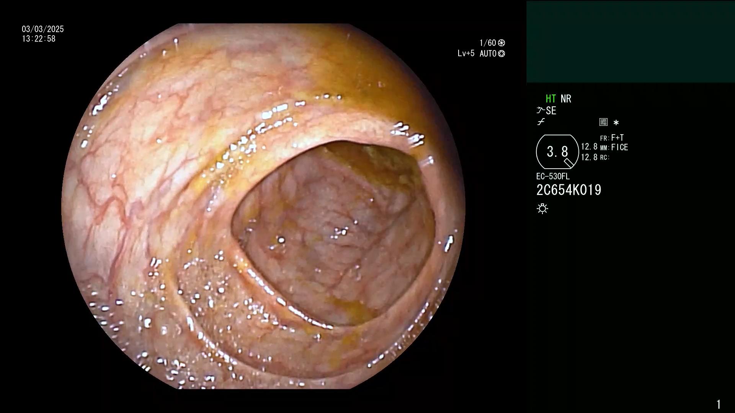Click the Lv+5 brightness level
Image resolution: width=735 pixels, height=413 pixels.
pos(466,53)
